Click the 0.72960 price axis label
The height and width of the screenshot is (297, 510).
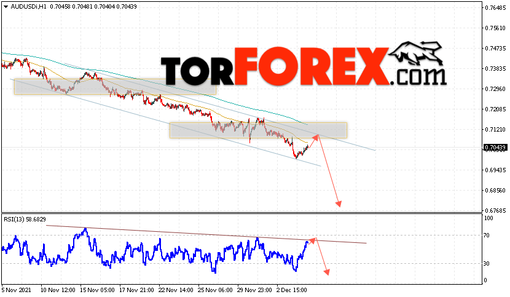coord(495,89)
